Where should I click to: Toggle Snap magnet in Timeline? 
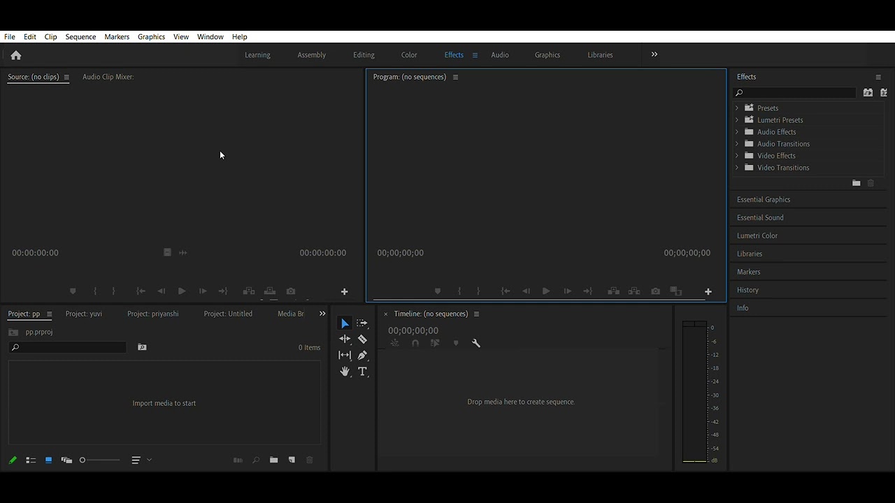[415, 343]
